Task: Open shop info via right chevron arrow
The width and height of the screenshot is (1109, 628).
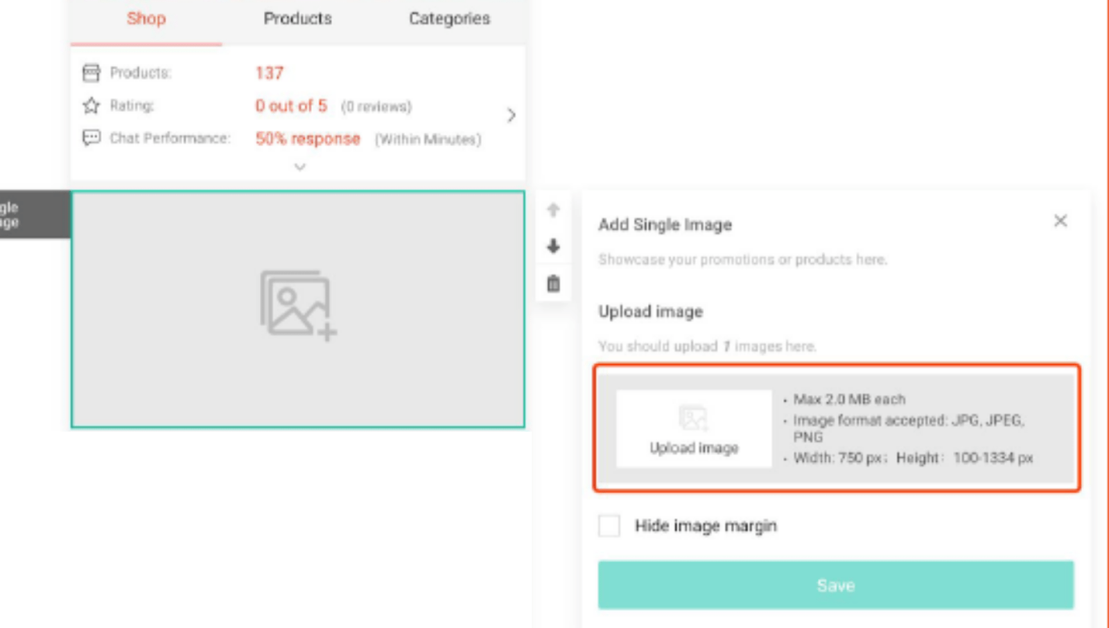Action: (x=511, y=115)
